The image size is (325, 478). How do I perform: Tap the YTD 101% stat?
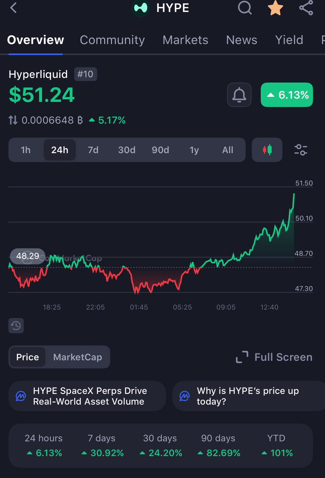pyautogui.click(x=276, y=445)
